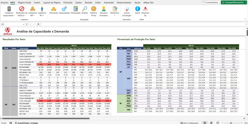Viewport: 248px width, 124px height.
Task: Collapse the ribbon with the chevron
Action: [x=245, y=19]
